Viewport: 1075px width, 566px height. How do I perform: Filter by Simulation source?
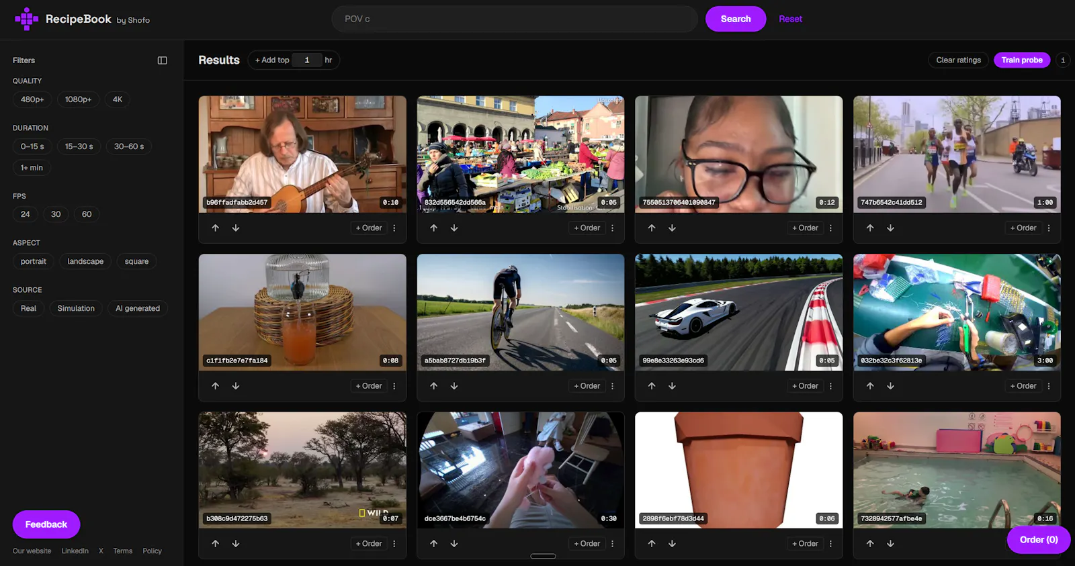tap(76, 308)
